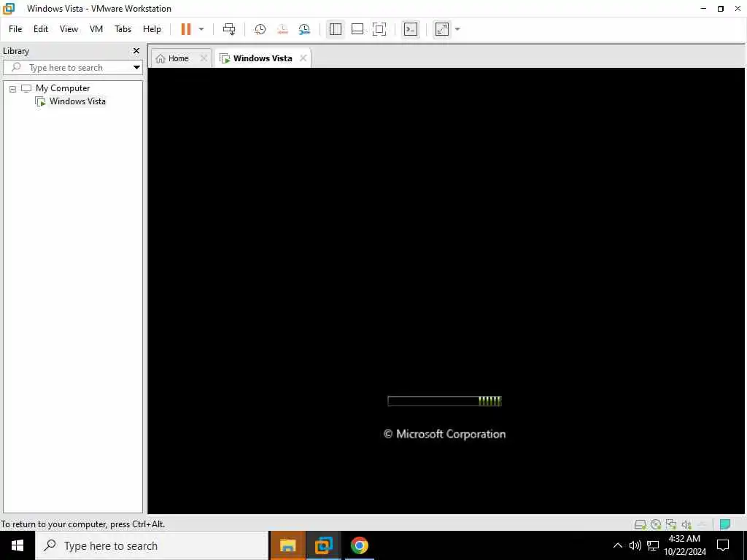Open the File menu
This screenshot has height=560, width=747.
point(15,29)
